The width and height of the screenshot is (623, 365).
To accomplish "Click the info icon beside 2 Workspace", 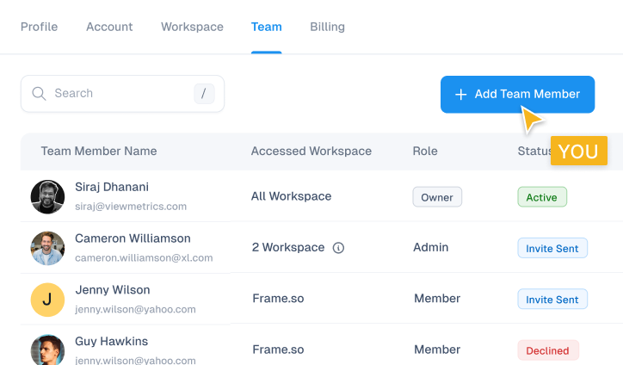I will [338, 248].
